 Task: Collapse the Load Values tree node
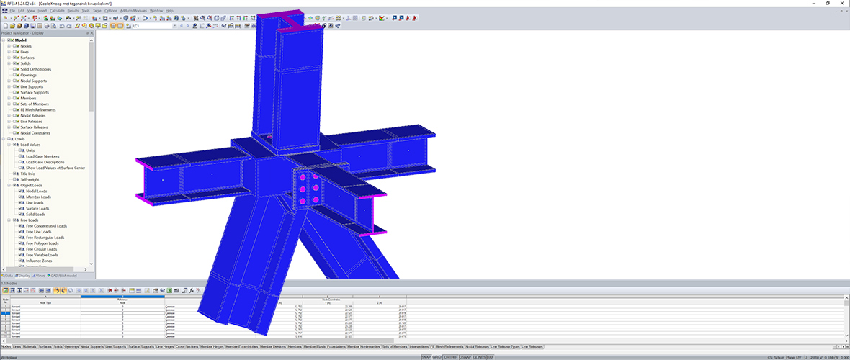click(9, 145)
